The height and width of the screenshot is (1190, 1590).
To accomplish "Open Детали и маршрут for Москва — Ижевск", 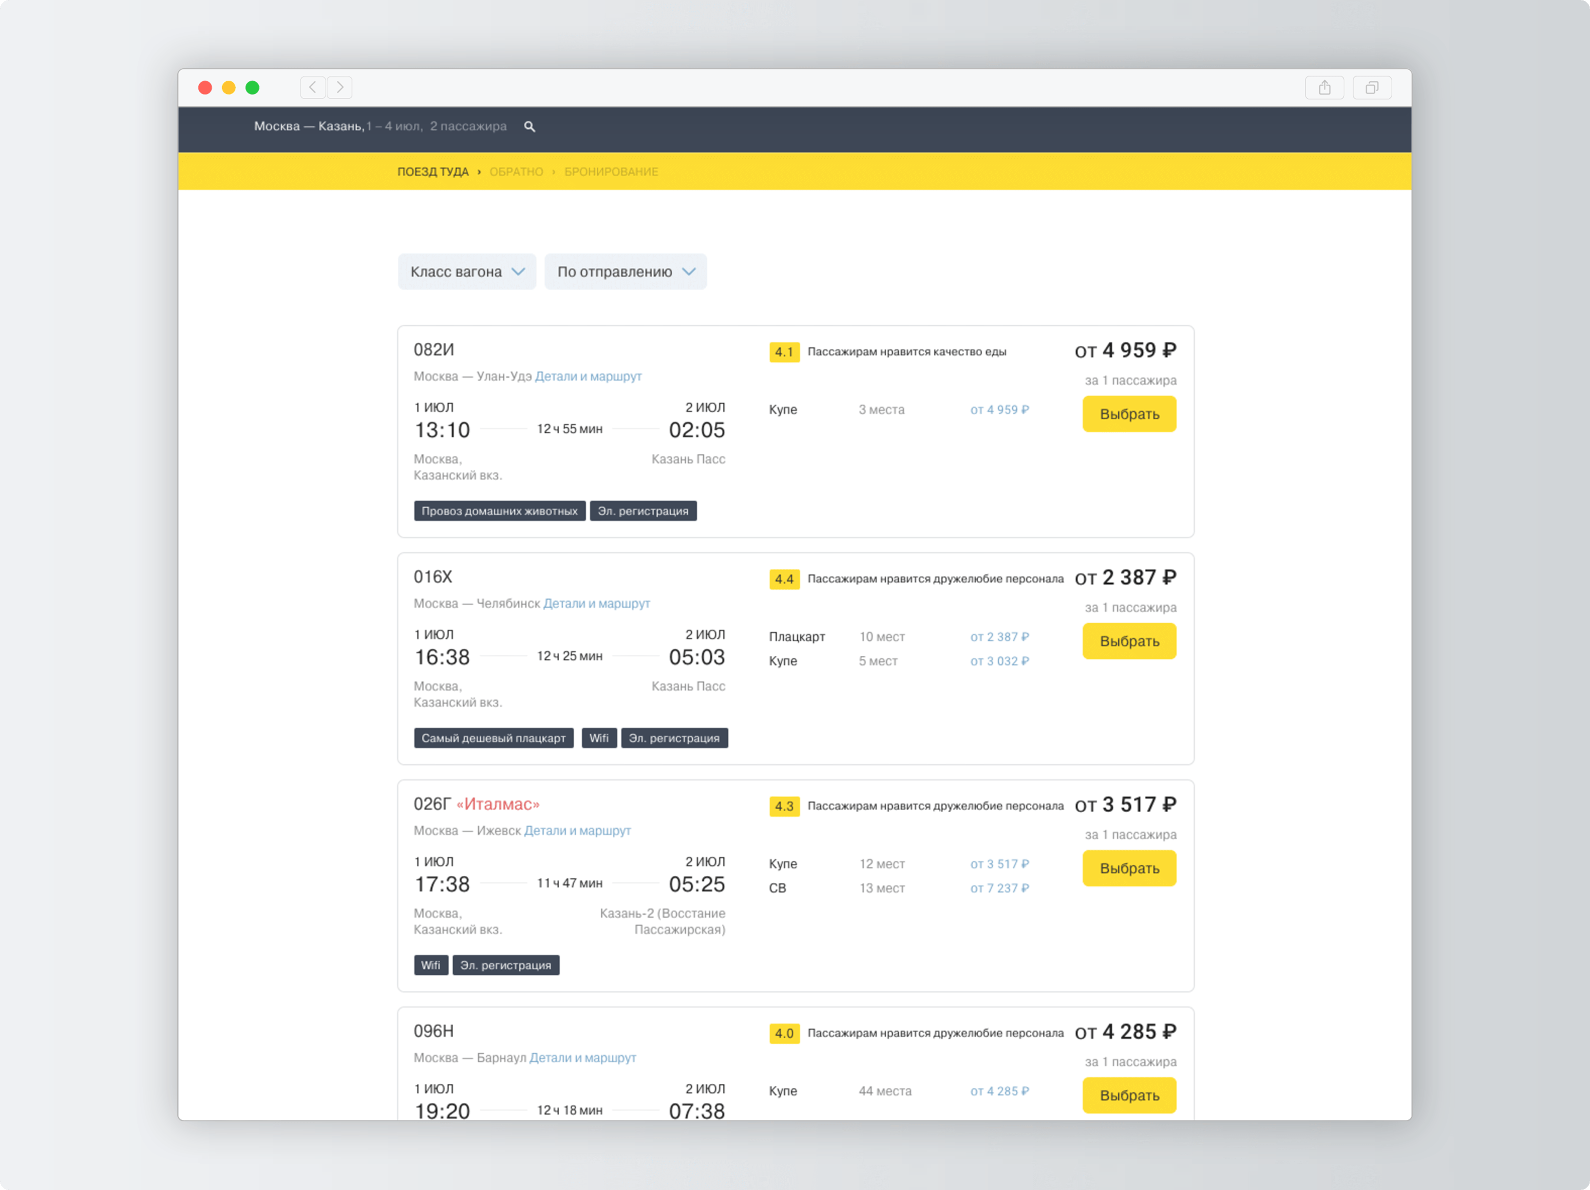I will pyautogui.click(x=577, y=831).
